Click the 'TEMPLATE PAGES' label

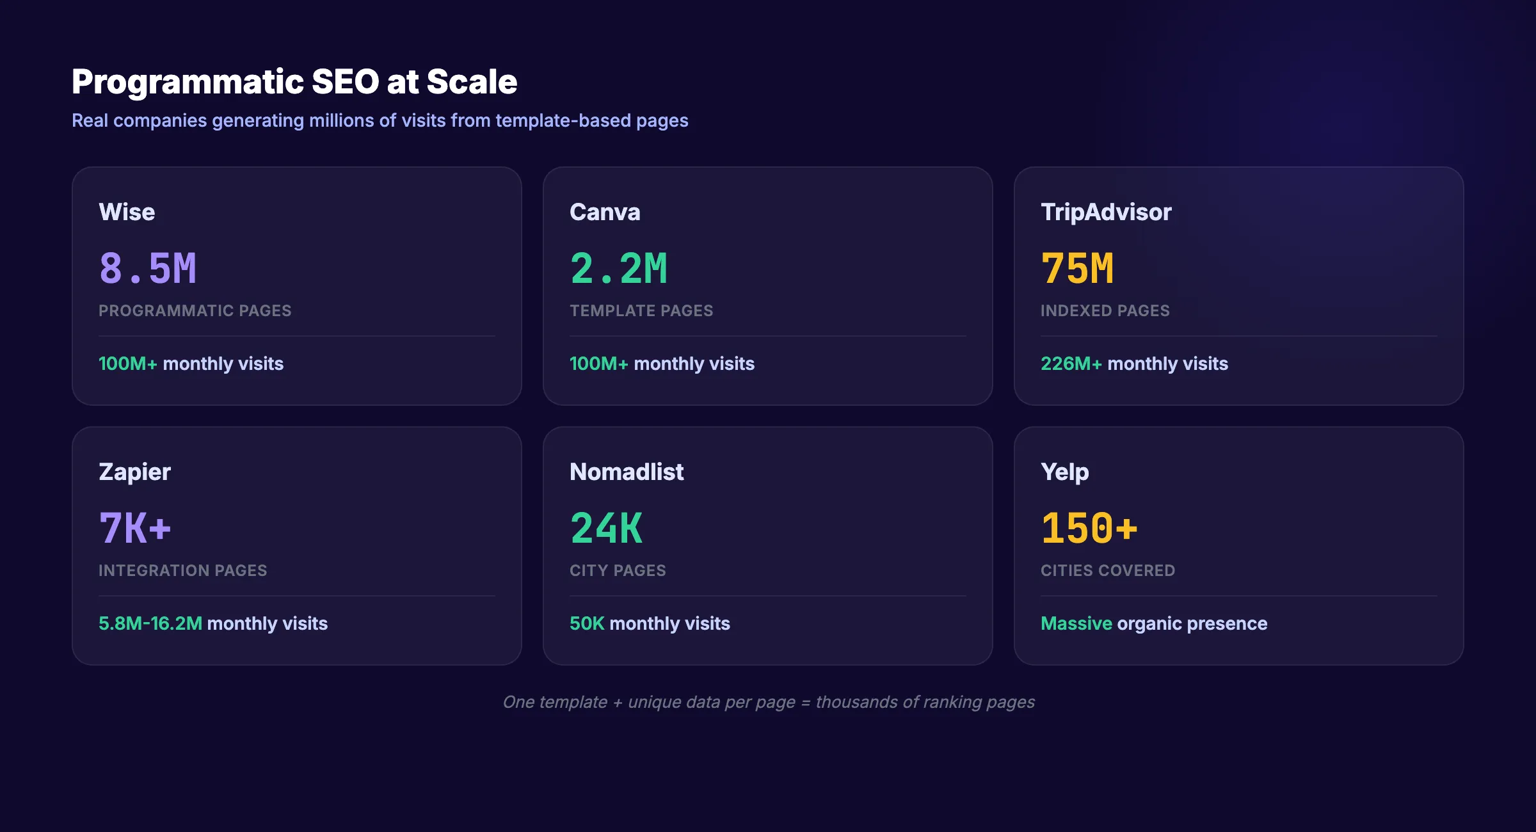click(x=641, y=310)
